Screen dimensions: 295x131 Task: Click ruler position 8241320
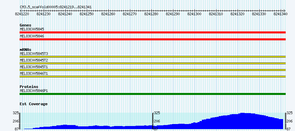pos(238,14)
